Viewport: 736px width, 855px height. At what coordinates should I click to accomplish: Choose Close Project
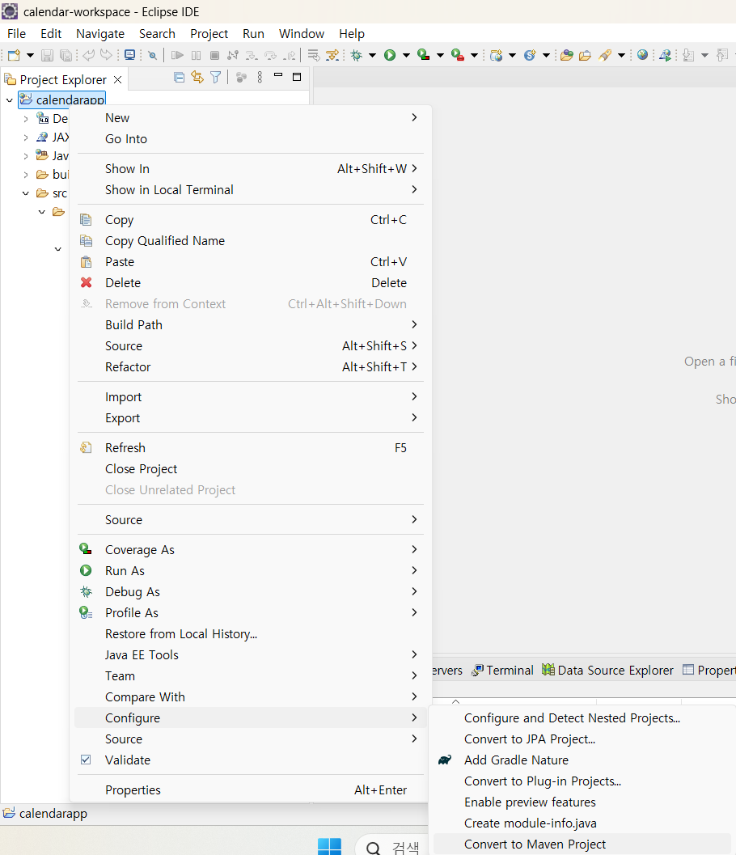[250, 469]
